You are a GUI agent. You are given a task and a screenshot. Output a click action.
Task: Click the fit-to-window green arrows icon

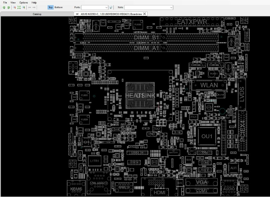click(19, 8)
